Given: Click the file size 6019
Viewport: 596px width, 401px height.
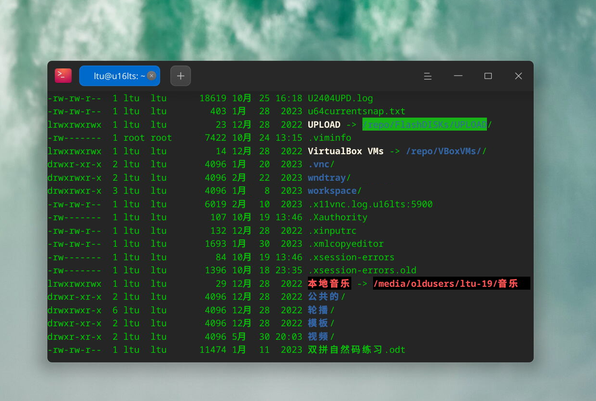Looking at the screenshot, I should point(216,204).
